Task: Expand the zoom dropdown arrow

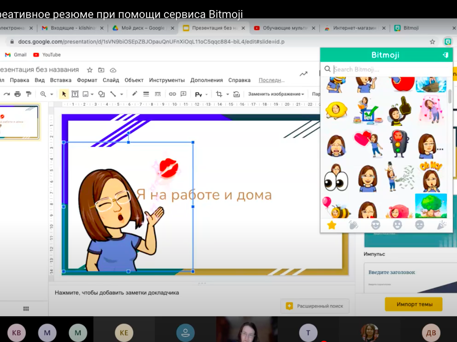Action: coord(52,94)
